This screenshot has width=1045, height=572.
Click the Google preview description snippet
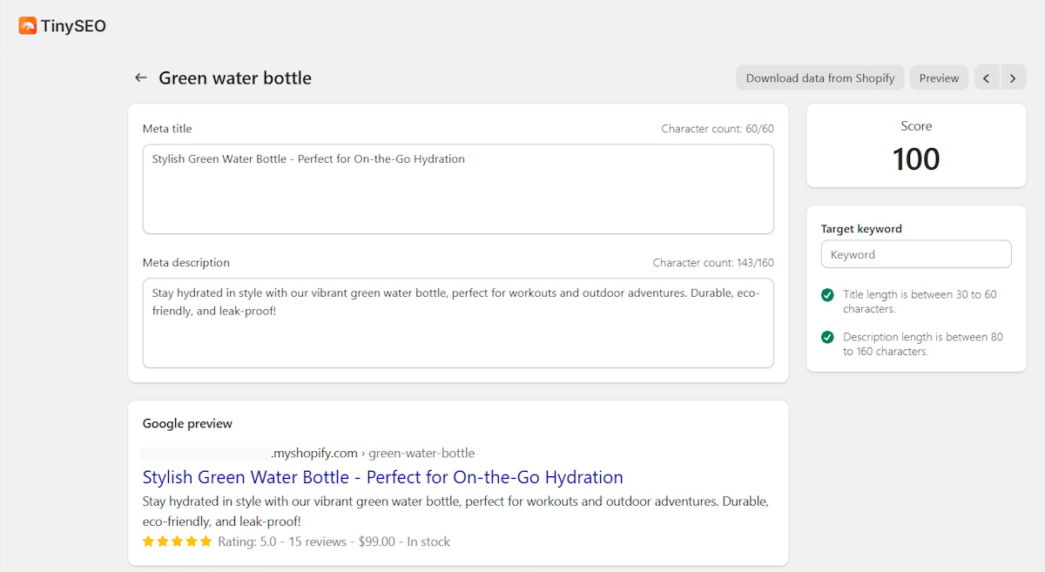(455, 511)
